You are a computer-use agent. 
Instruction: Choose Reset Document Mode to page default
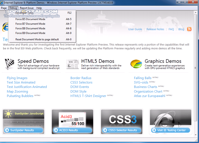coord(42,39)
